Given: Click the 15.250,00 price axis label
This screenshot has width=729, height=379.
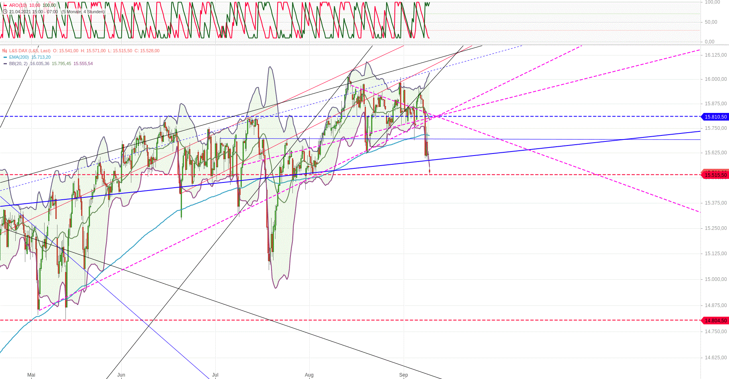Looking at the screenshot, I should pyautogui.click(x=716, y=228).
